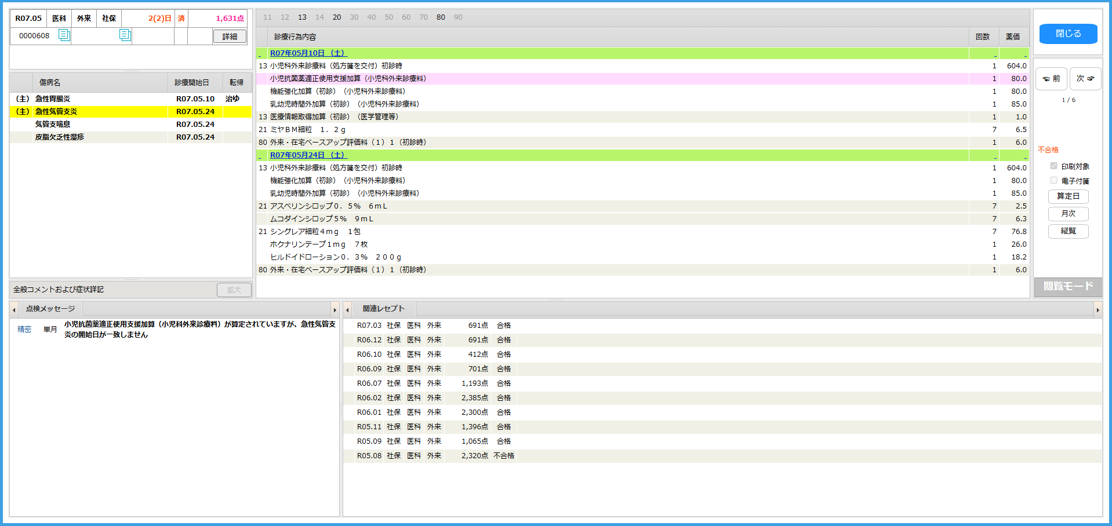Select the ミヤBM細粒 1.2g row
This screenshot has width=1112, height=526.
pos(642,130)
